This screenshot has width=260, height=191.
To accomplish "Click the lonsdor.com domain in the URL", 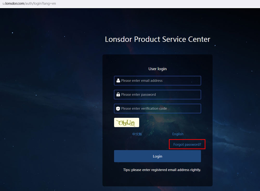I will (15, 4).
